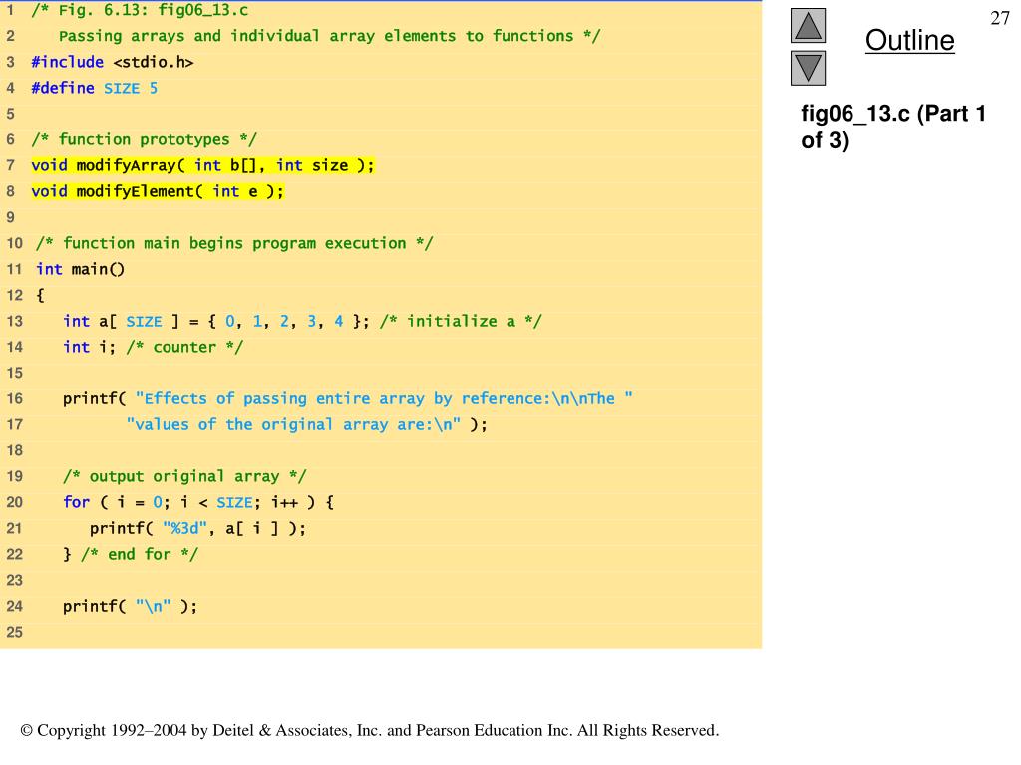Click the highlighted void modifyArray prototype line
Screen dimensions: 1021x765
pos(202,165)
